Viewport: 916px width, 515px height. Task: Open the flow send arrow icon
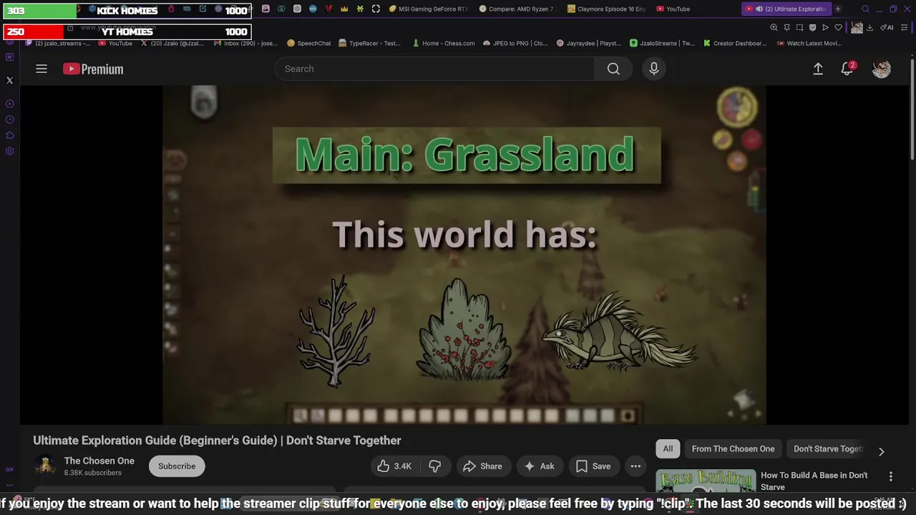coord(825,28)
